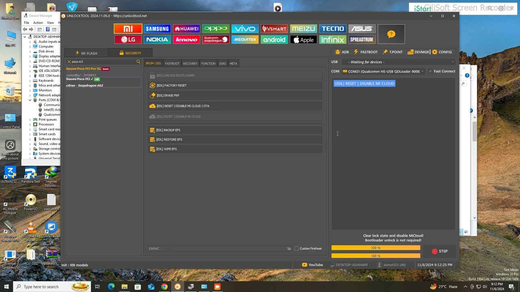520x292 pixels.
Task: Click the browse firehose folder icon
Action: (x=289, y=249)
